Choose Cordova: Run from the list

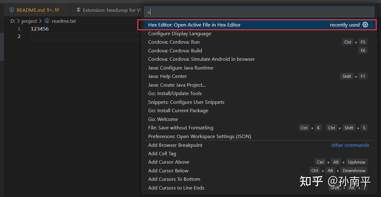174,42
